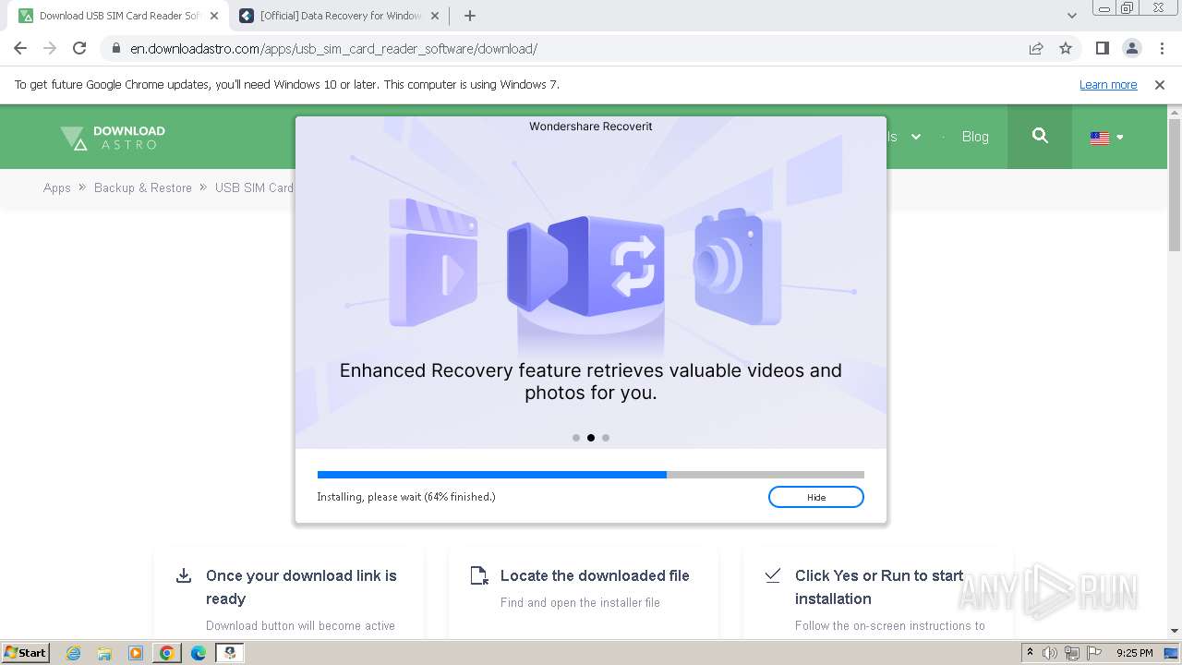Click the address bar URL

333,49
